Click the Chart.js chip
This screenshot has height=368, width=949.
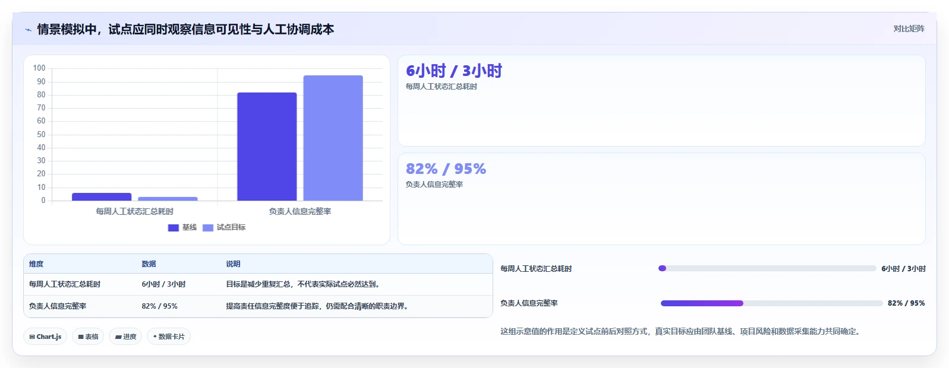tap(45, 337)
